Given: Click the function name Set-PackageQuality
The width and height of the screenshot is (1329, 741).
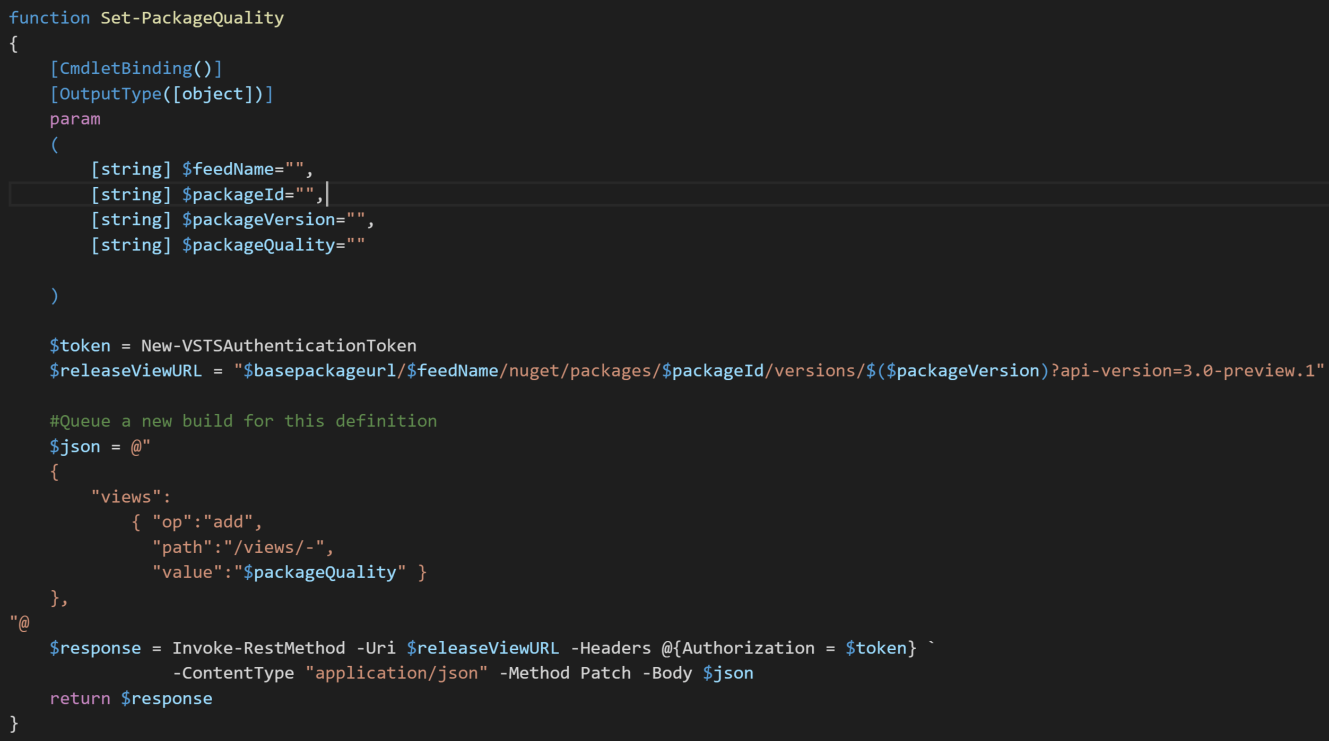Looking at the screenshot, I should (192, 18).
